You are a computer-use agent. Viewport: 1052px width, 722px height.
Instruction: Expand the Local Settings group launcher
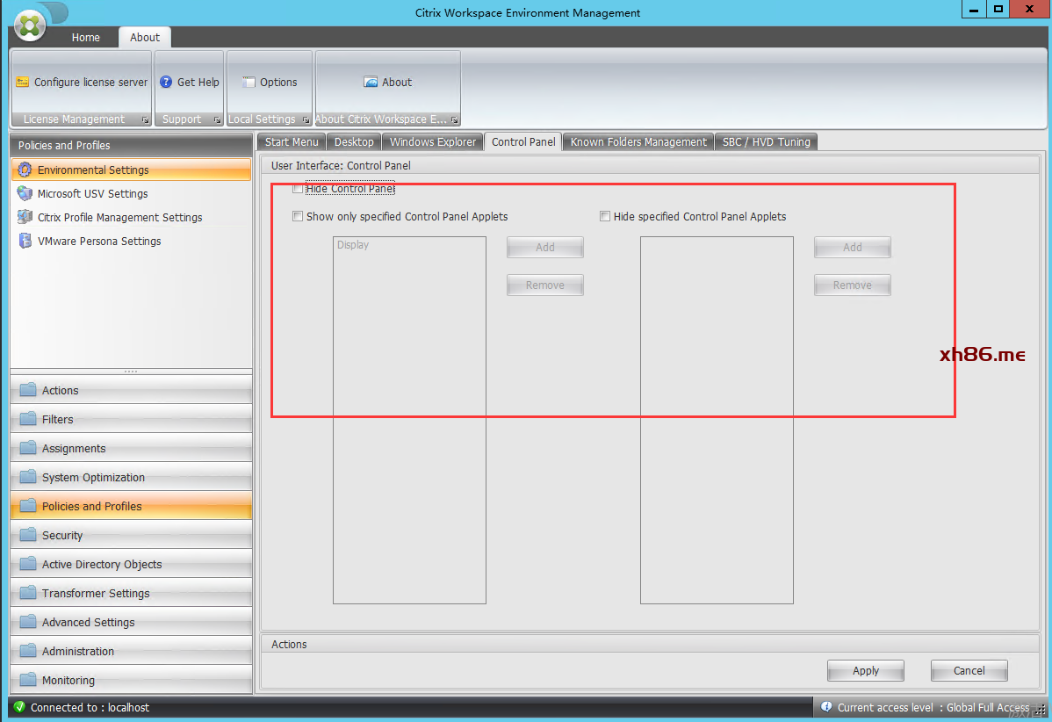tap(306, 120)
